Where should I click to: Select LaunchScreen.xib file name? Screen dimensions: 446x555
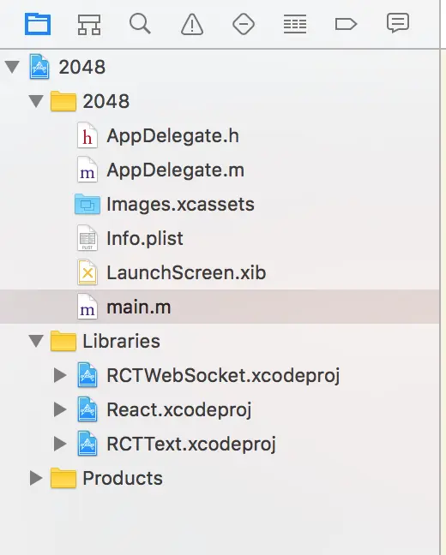(186, 273)
